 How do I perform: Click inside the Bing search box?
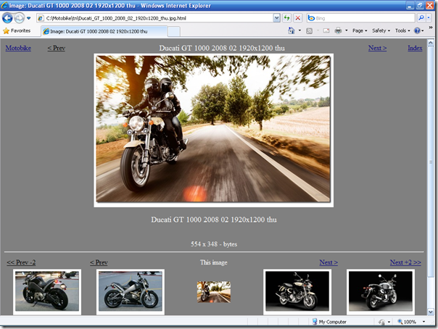(x=360, y=18)
